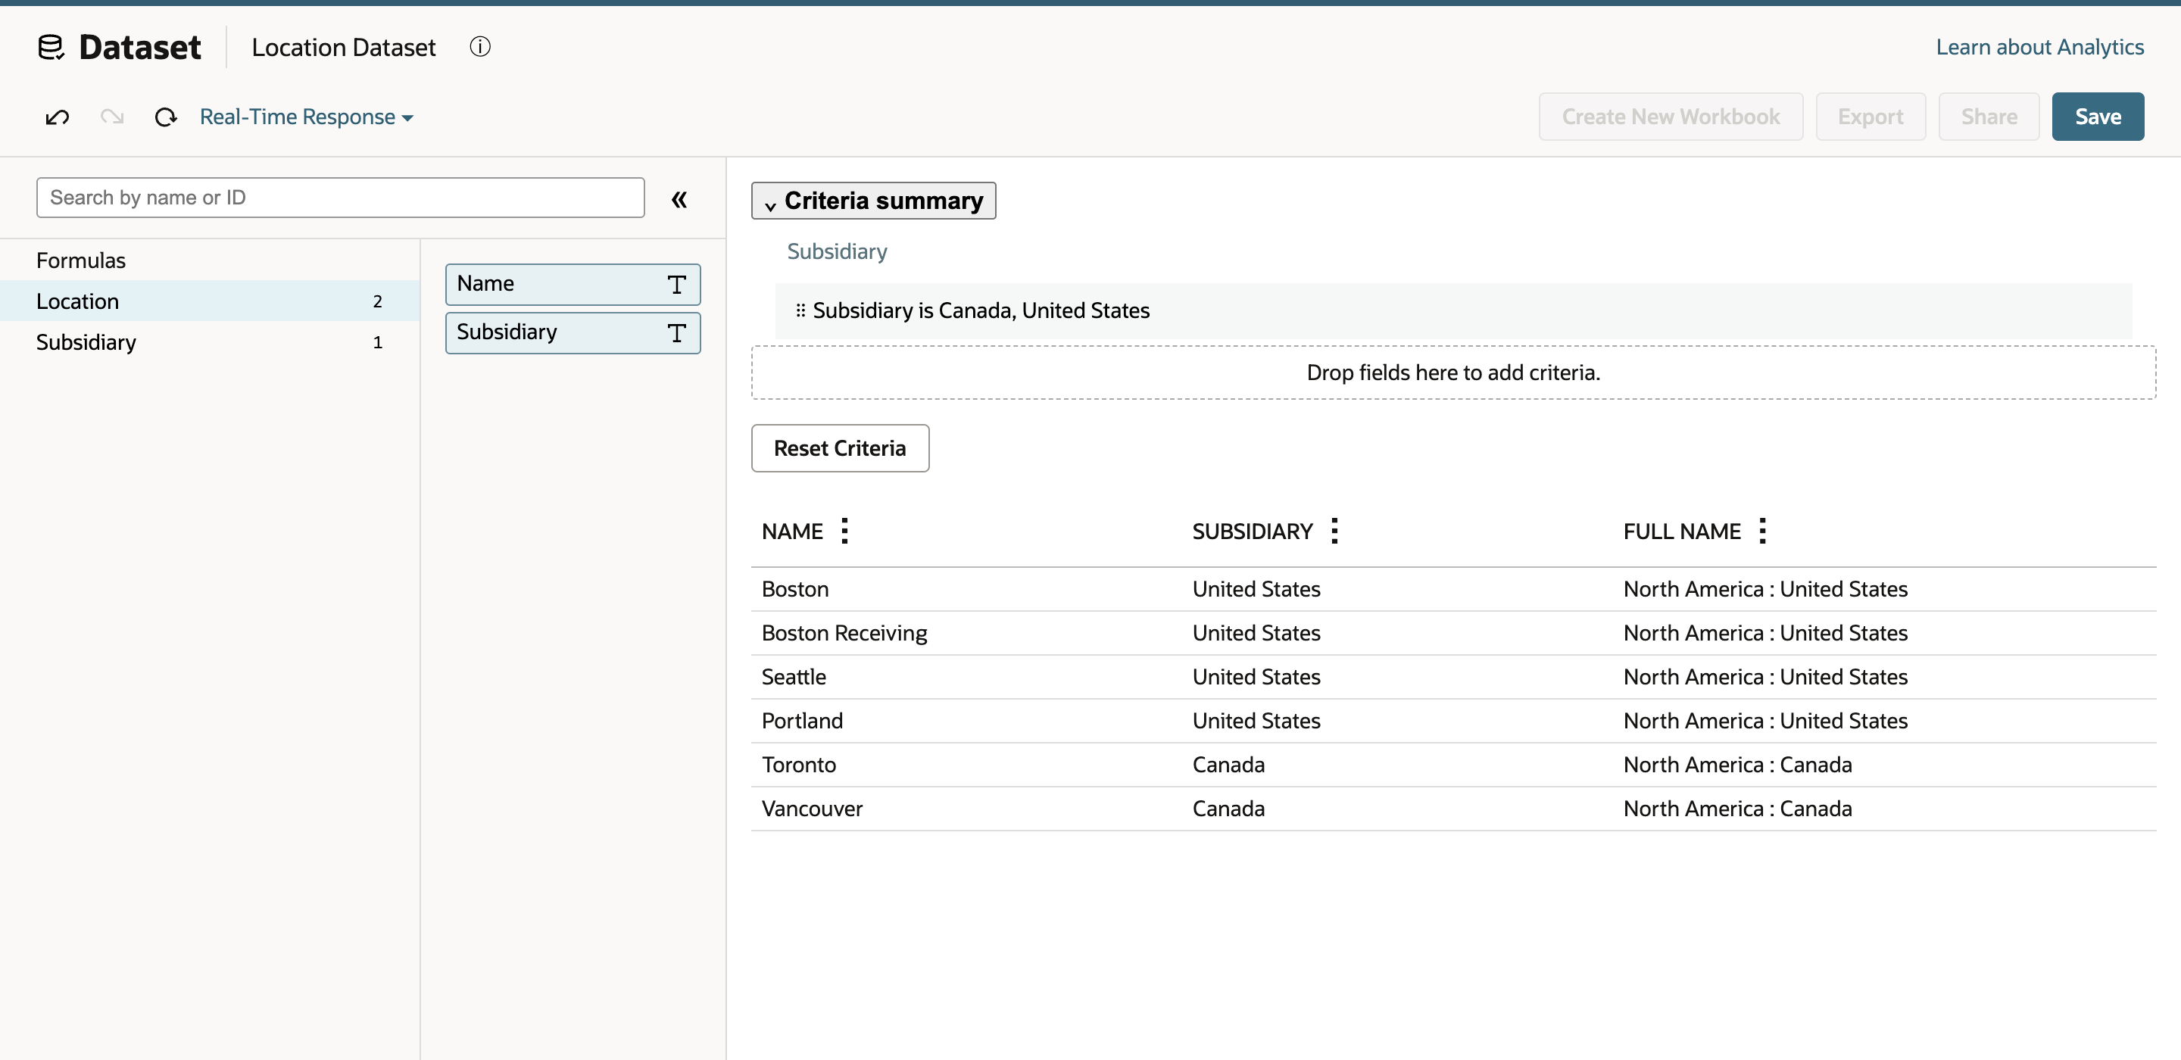The width and height of the screenshot is (2181, 1060).
Task: Open the Real-Time Response dropdown
Action: point(307,117)
